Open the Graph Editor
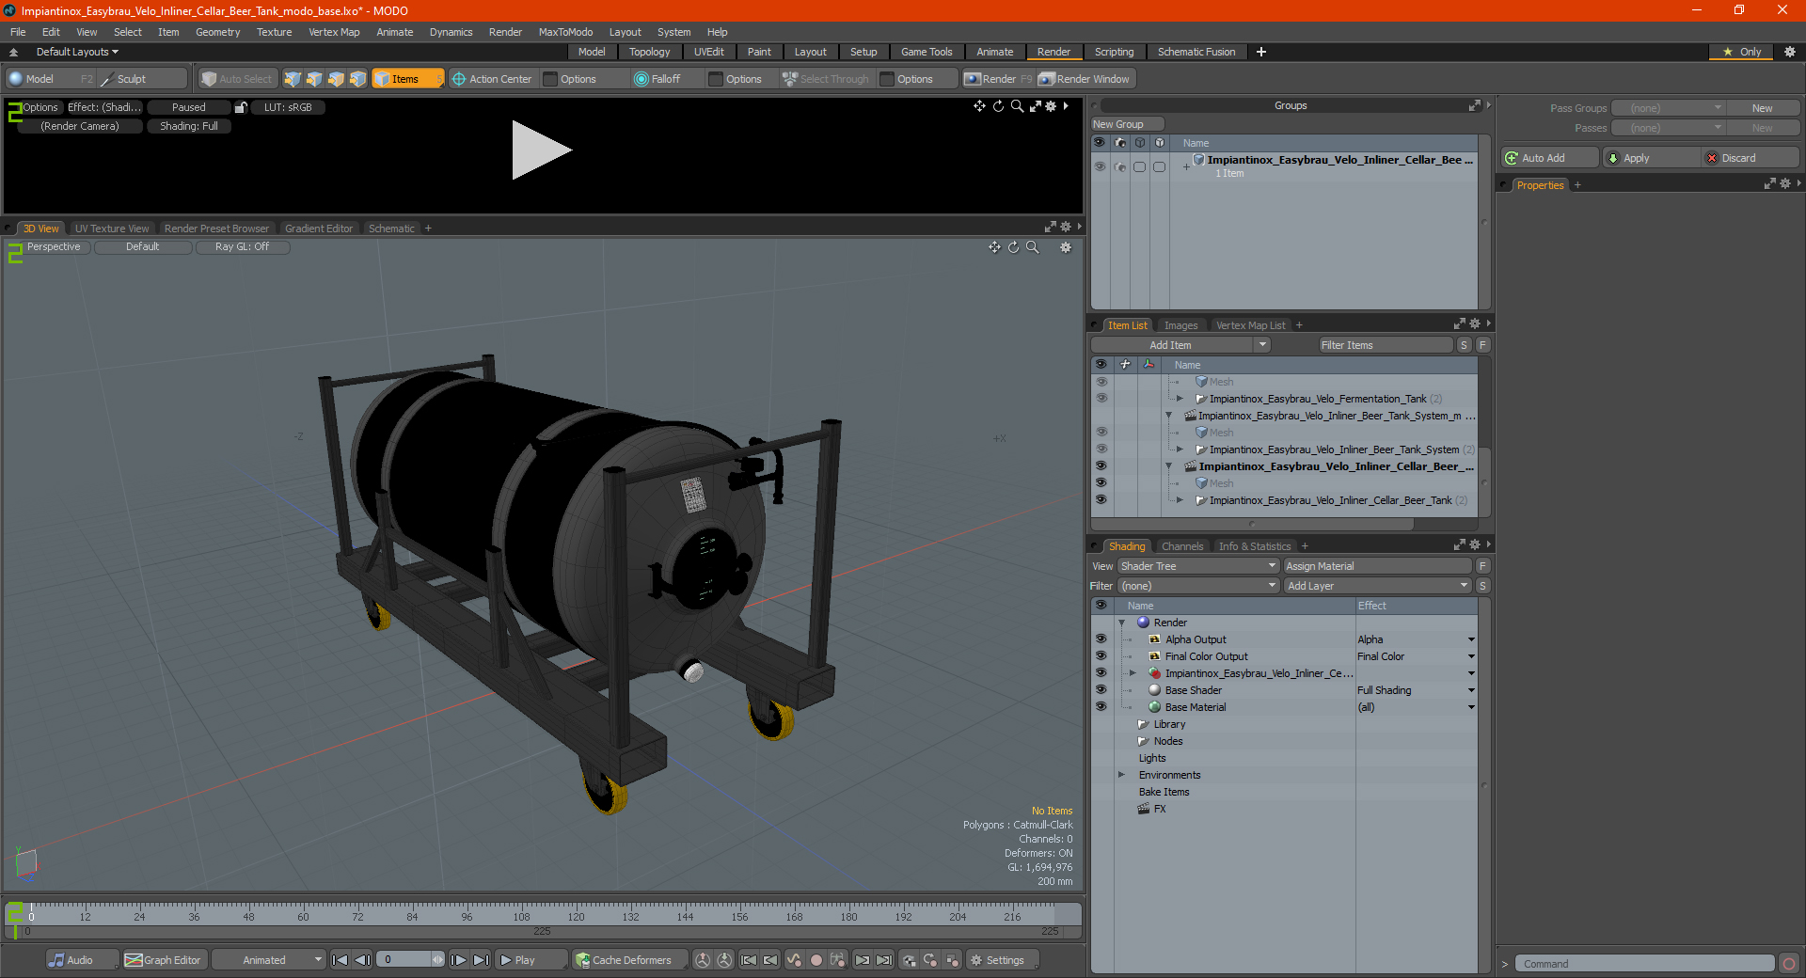This screenshot has width=1806, height=978. pos(164,960)
